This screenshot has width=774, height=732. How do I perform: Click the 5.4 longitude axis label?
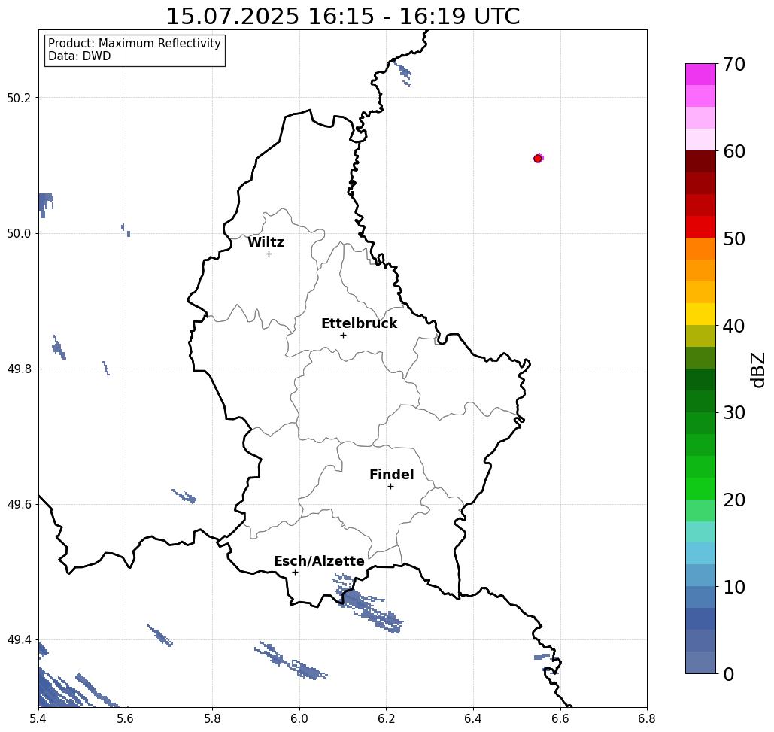tap(39, 718)
